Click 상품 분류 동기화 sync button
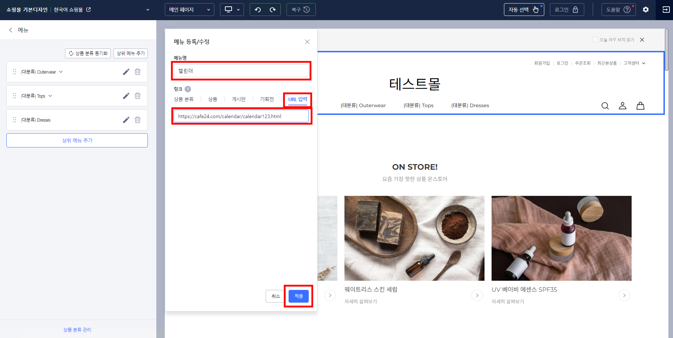The height and width of the screenshot is (338, 673). 88,53
